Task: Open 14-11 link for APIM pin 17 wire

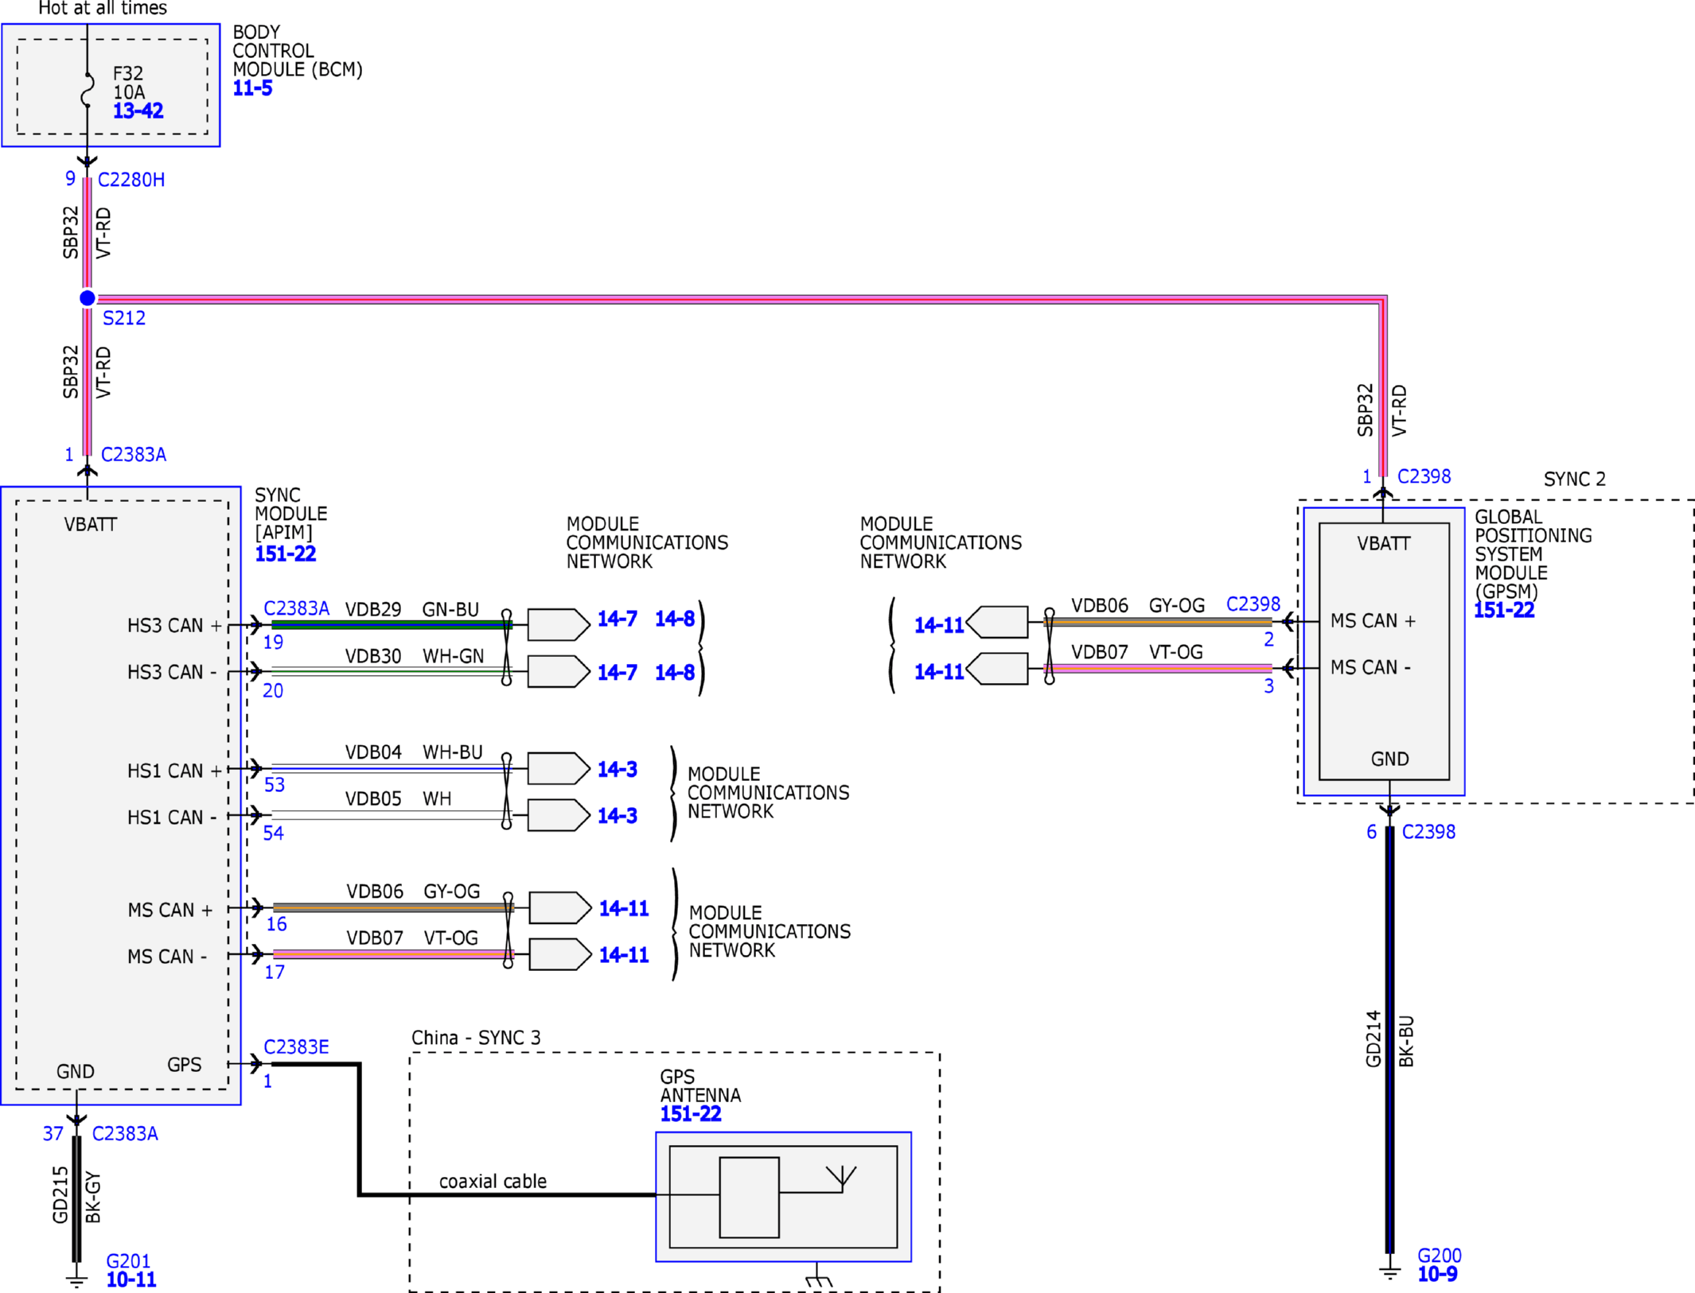Action: point(624,955)
